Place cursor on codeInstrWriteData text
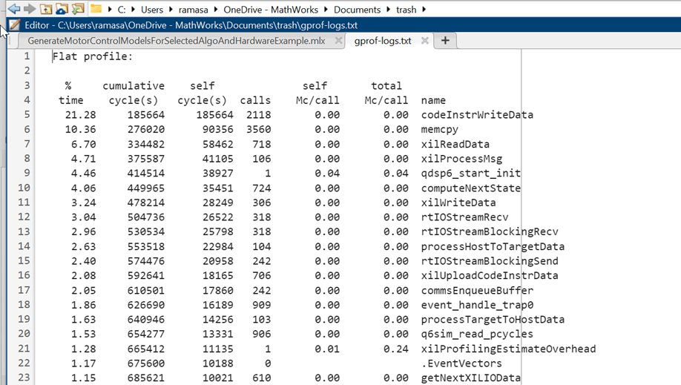Screen dimensions: 681x385 pos(477,115)
